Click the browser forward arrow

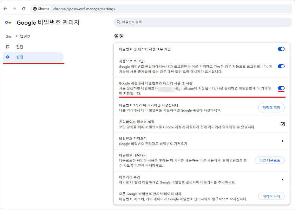coord(15,9)
